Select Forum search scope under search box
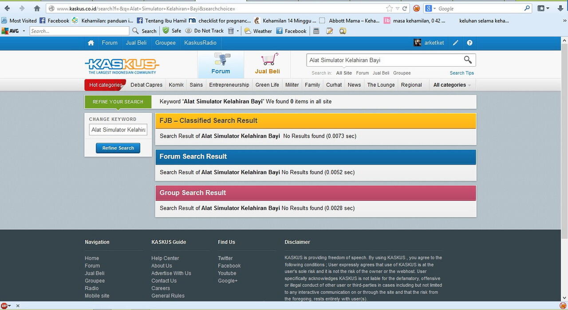The width and height of the screenshot is (568, 310). [x=363, y=73]
